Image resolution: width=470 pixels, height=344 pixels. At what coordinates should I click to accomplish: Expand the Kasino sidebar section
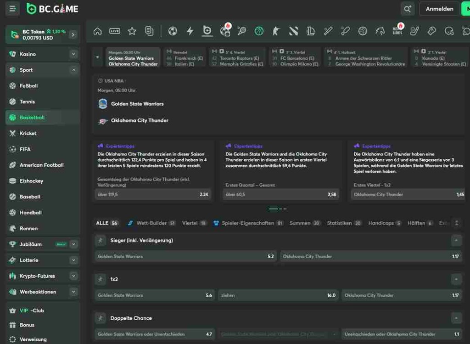73,54
